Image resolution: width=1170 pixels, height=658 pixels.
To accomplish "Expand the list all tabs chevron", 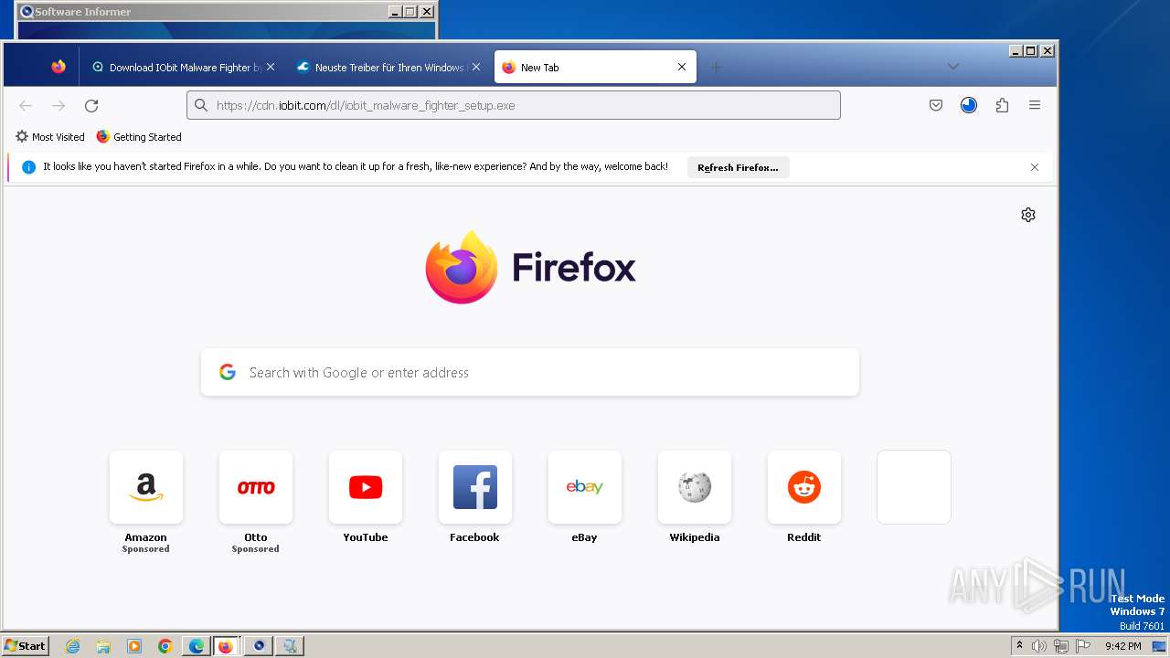I will [x=953, y=66].
